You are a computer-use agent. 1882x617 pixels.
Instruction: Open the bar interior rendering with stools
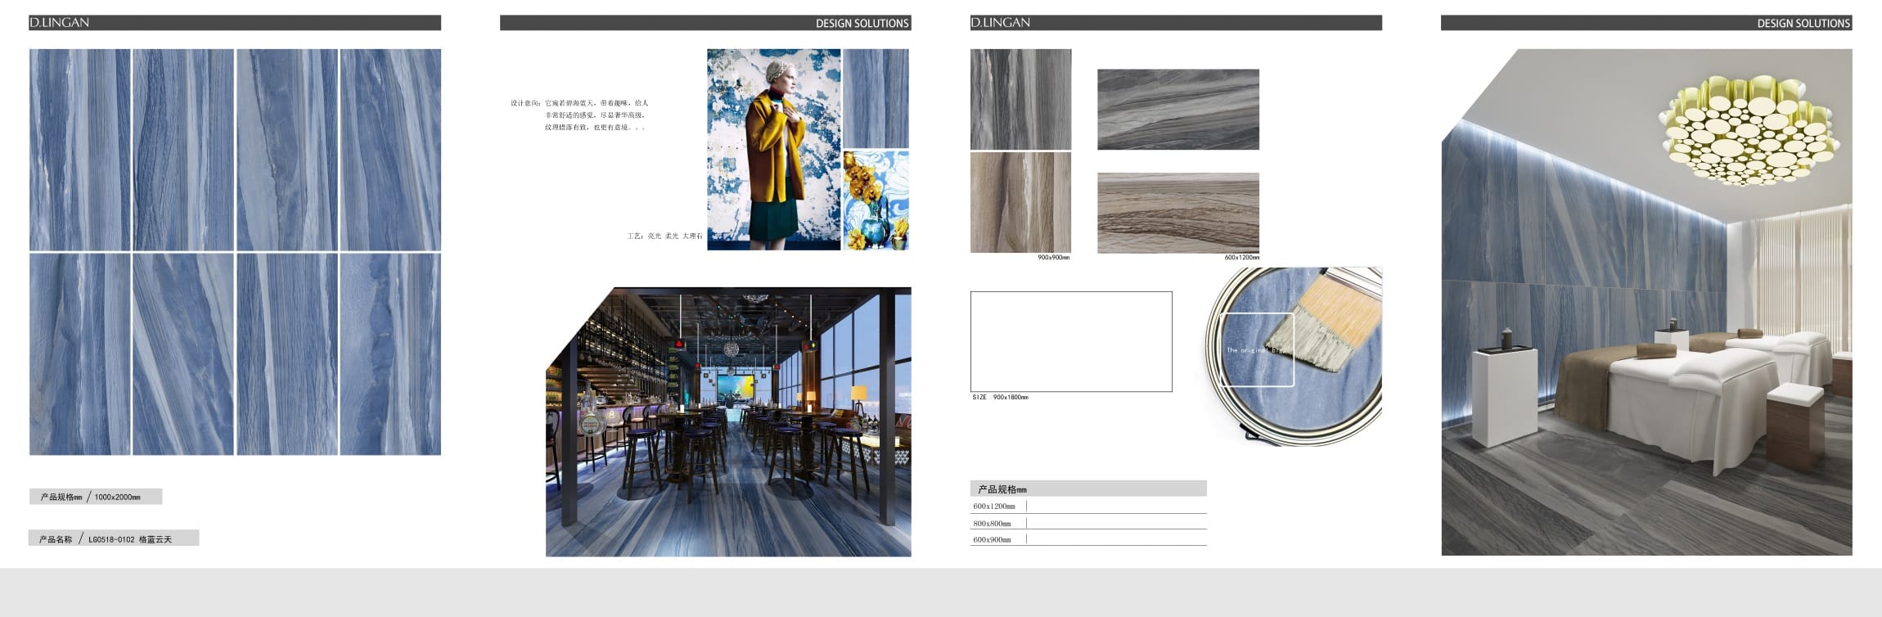point(728,421)
